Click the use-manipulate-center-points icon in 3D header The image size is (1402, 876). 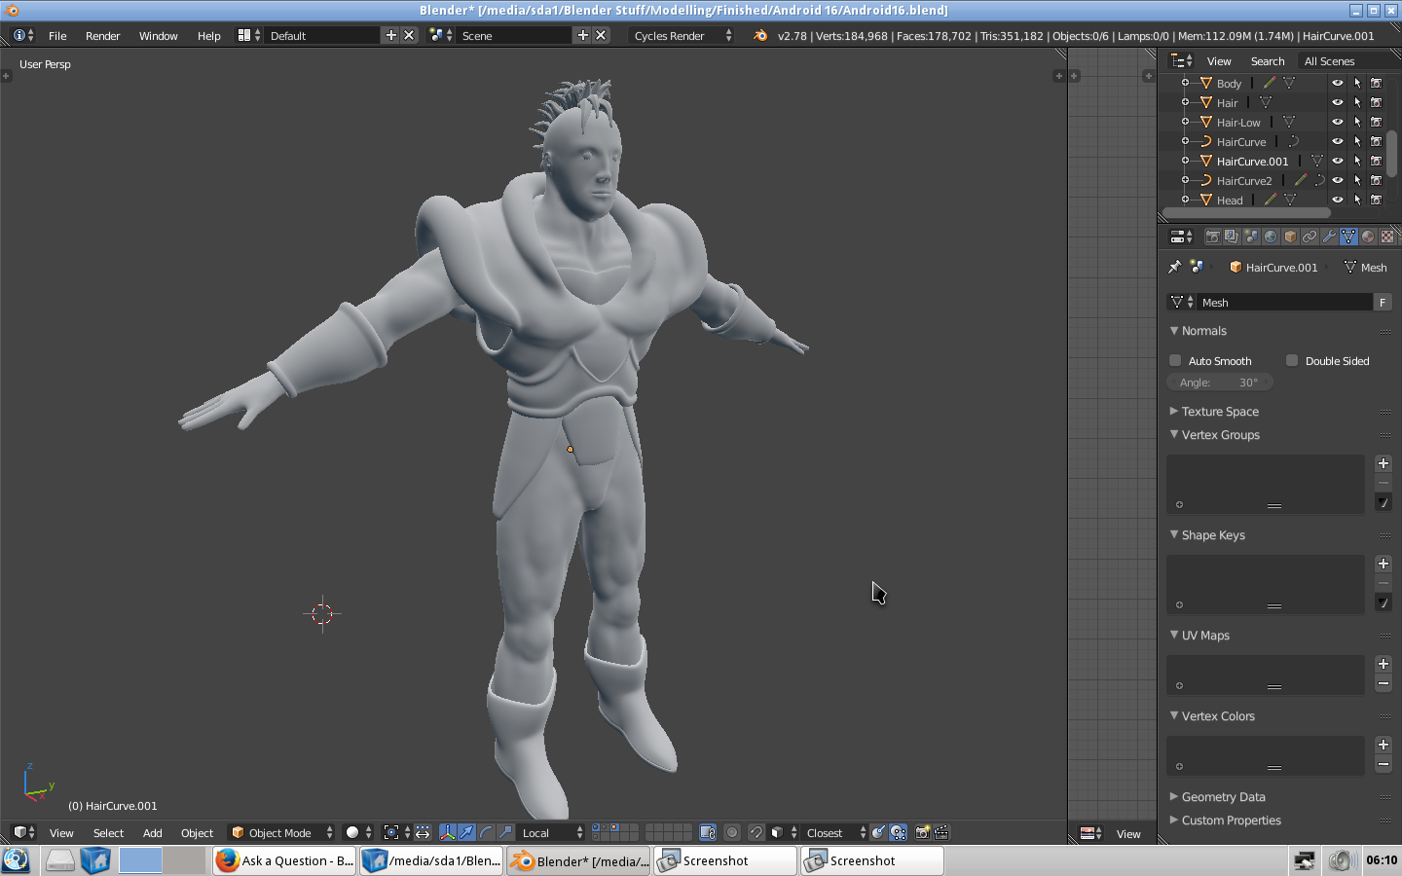coord(423,832)
